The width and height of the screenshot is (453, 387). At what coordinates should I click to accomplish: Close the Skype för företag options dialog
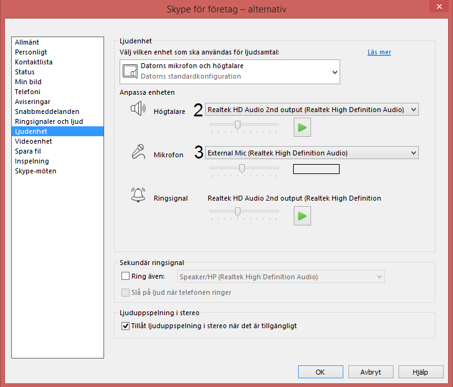pyautogui.click(x=439, y=6)
